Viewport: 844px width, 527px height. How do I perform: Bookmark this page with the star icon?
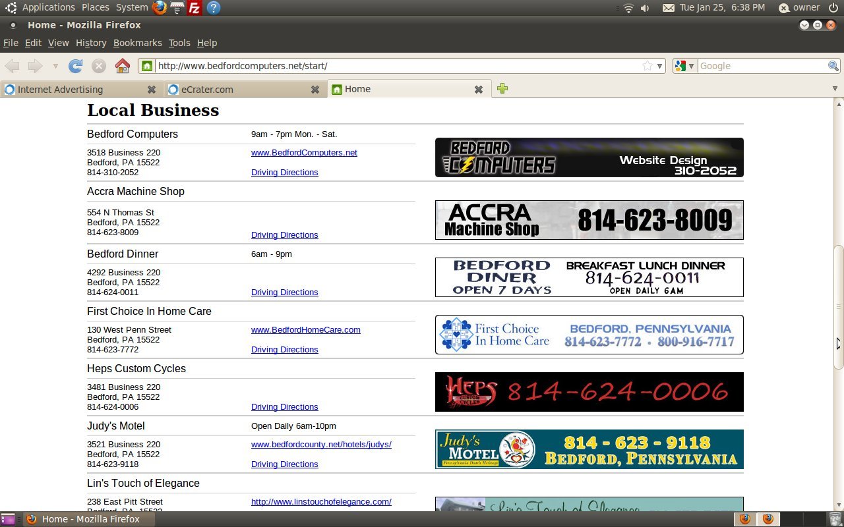(x=648, y=66)
